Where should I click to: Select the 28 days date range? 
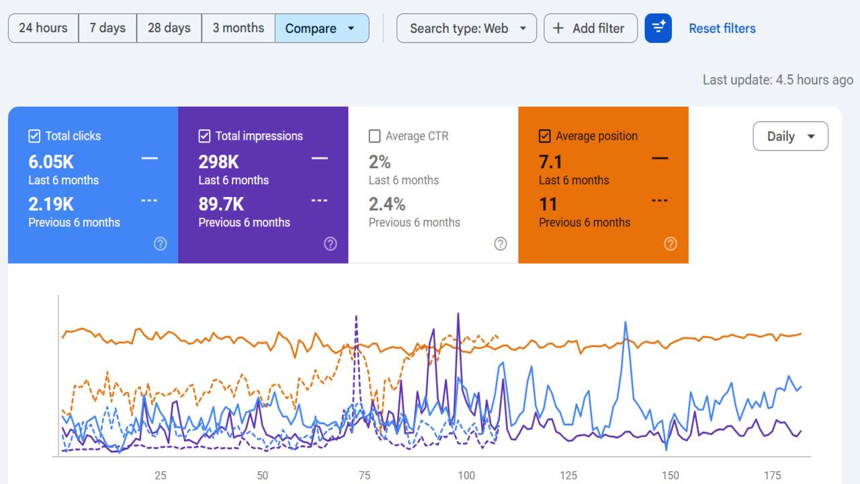tap(169, 28)
